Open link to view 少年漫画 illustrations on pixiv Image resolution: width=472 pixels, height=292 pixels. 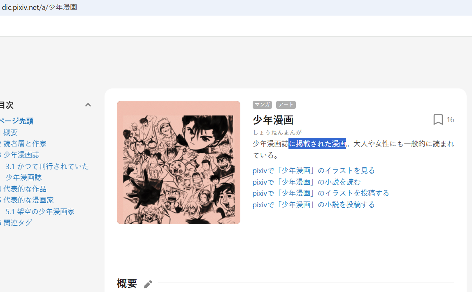313,171
